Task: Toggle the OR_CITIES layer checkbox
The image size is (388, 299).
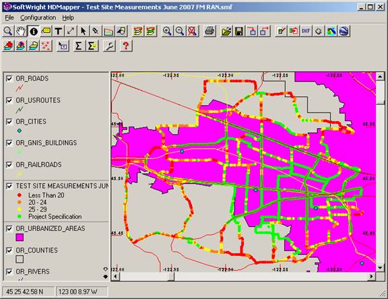Action: click(x=9, y=122)
